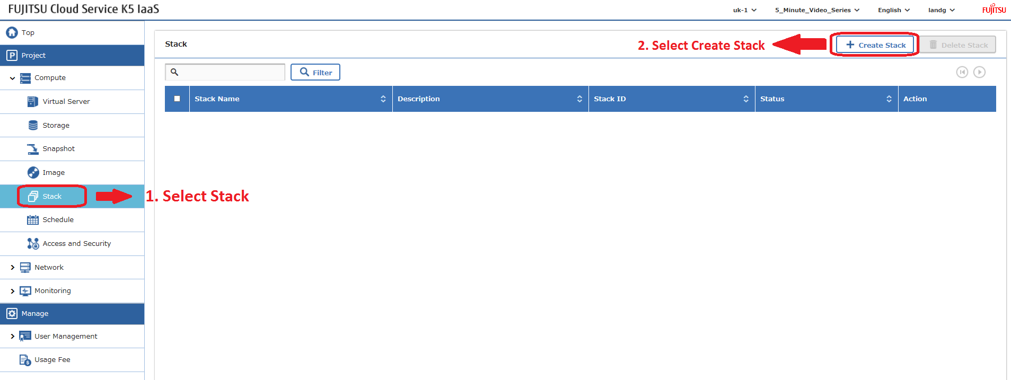Image resolution: width=1011 pixels, height=380 pixels.
Task: Open Usage Fee page
Action: [72, 360]
